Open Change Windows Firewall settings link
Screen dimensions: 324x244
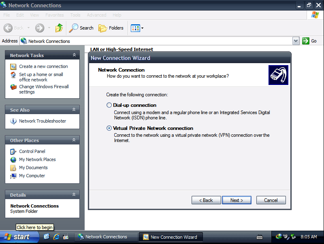(44, 89)
